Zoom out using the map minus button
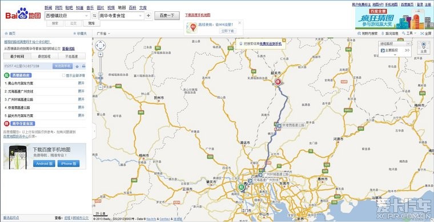This screenshot has height=222, width=434. (101, 87)
